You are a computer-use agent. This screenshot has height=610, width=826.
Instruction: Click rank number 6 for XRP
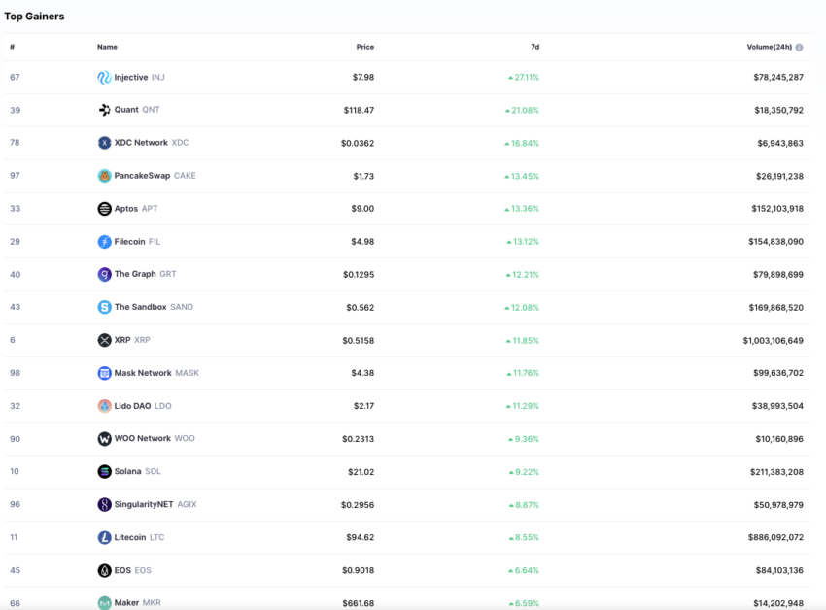tap(12, 340)
